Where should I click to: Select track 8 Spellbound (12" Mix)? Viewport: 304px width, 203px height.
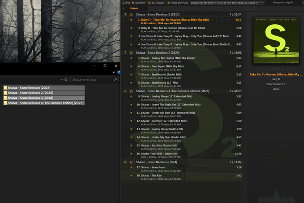182,84
